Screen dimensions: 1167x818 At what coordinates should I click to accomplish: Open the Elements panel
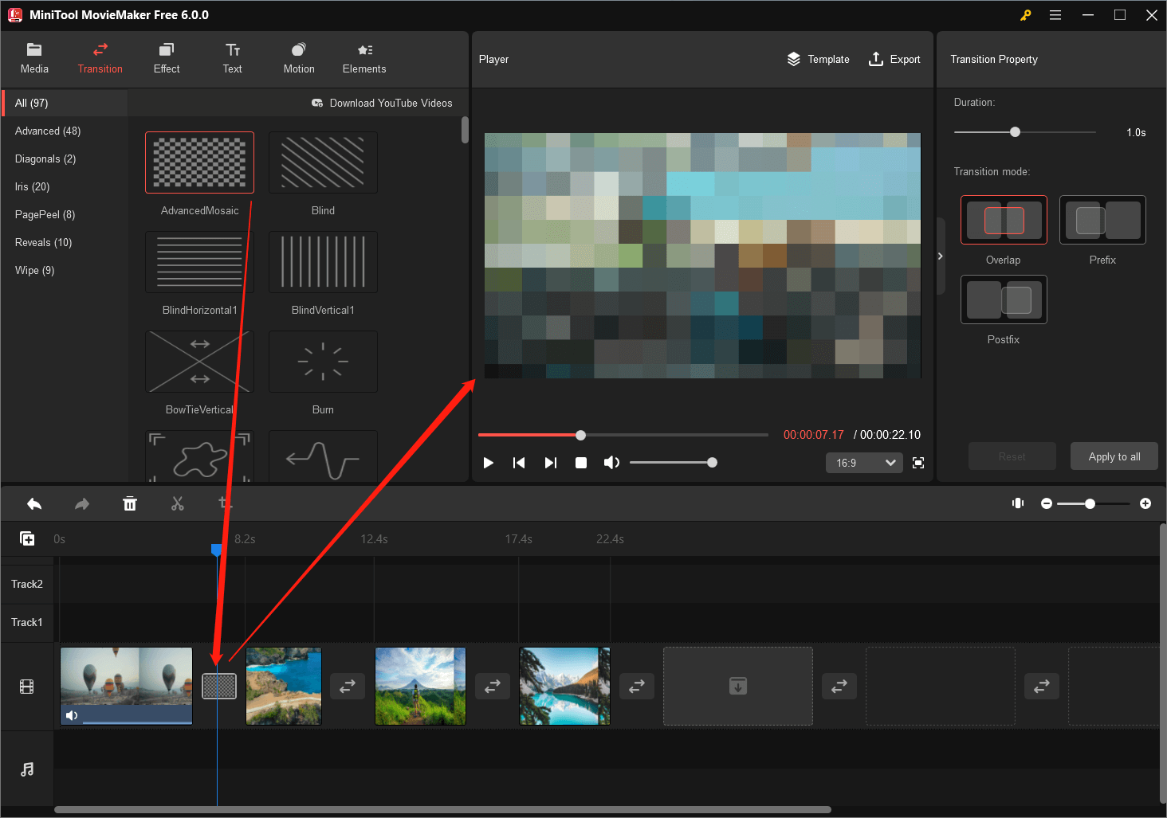click(x=363, y=58)
